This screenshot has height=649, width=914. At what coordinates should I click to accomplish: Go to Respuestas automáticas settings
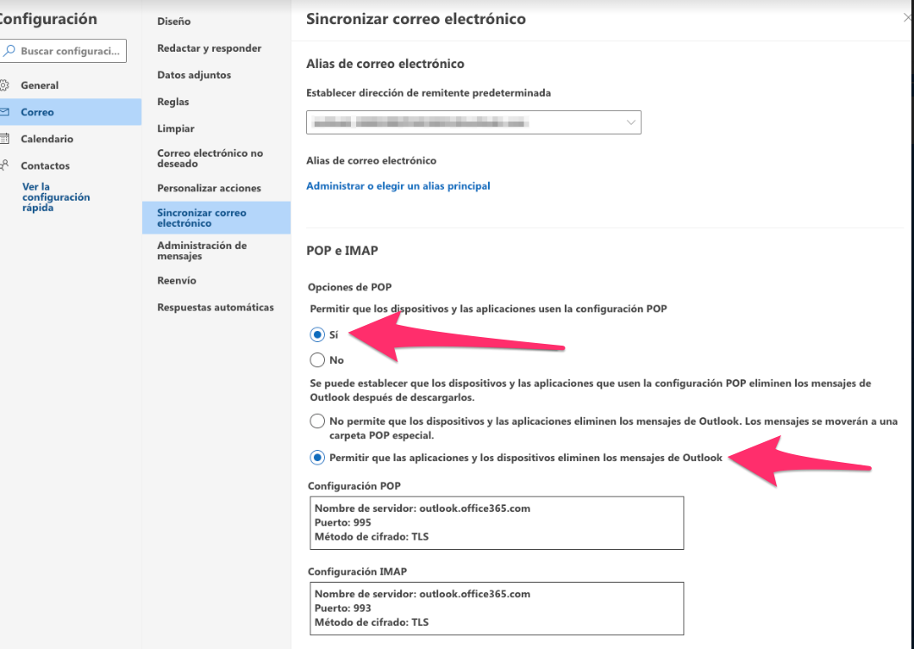[x=216, y=307]
